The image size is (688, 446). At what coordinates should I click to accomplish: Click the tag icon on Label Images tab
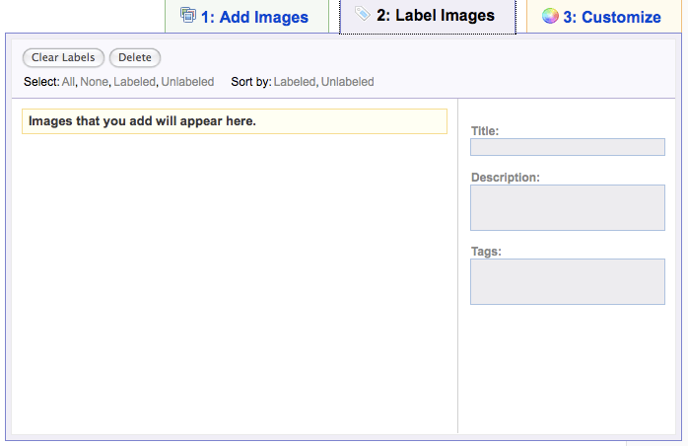tap(363, 15)
